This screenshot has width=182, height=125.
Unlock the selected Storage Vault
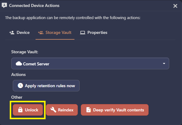28,110
